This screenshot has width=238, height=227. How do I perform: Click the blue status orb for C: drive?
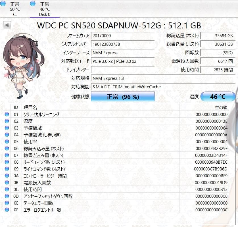point(3,3)
